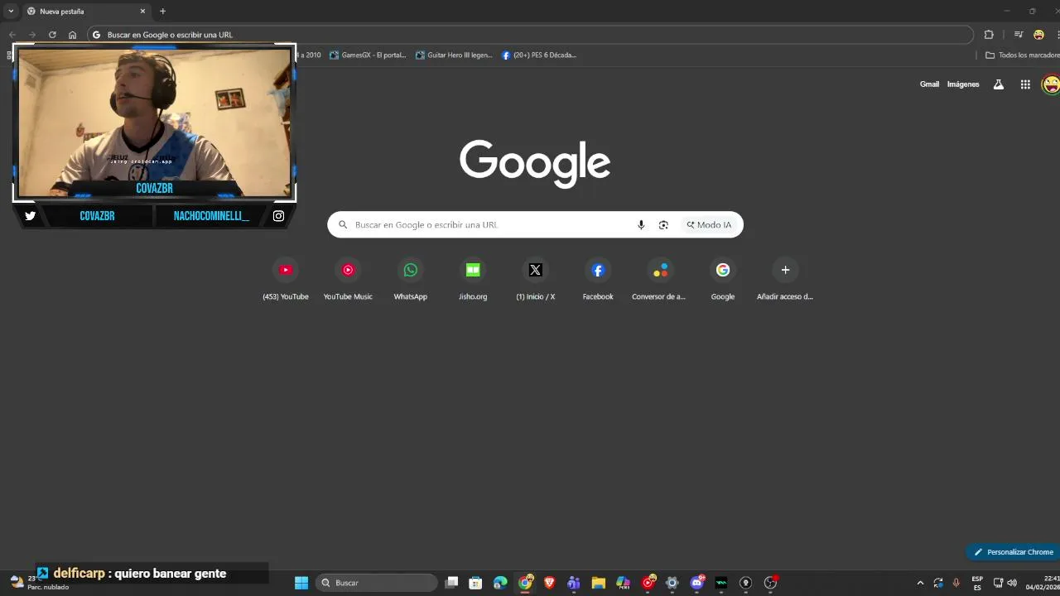The width and height of the screenshot is (1060, 596).
Task: Open the YouTube Music shortcut
Action: pos(348,279)
